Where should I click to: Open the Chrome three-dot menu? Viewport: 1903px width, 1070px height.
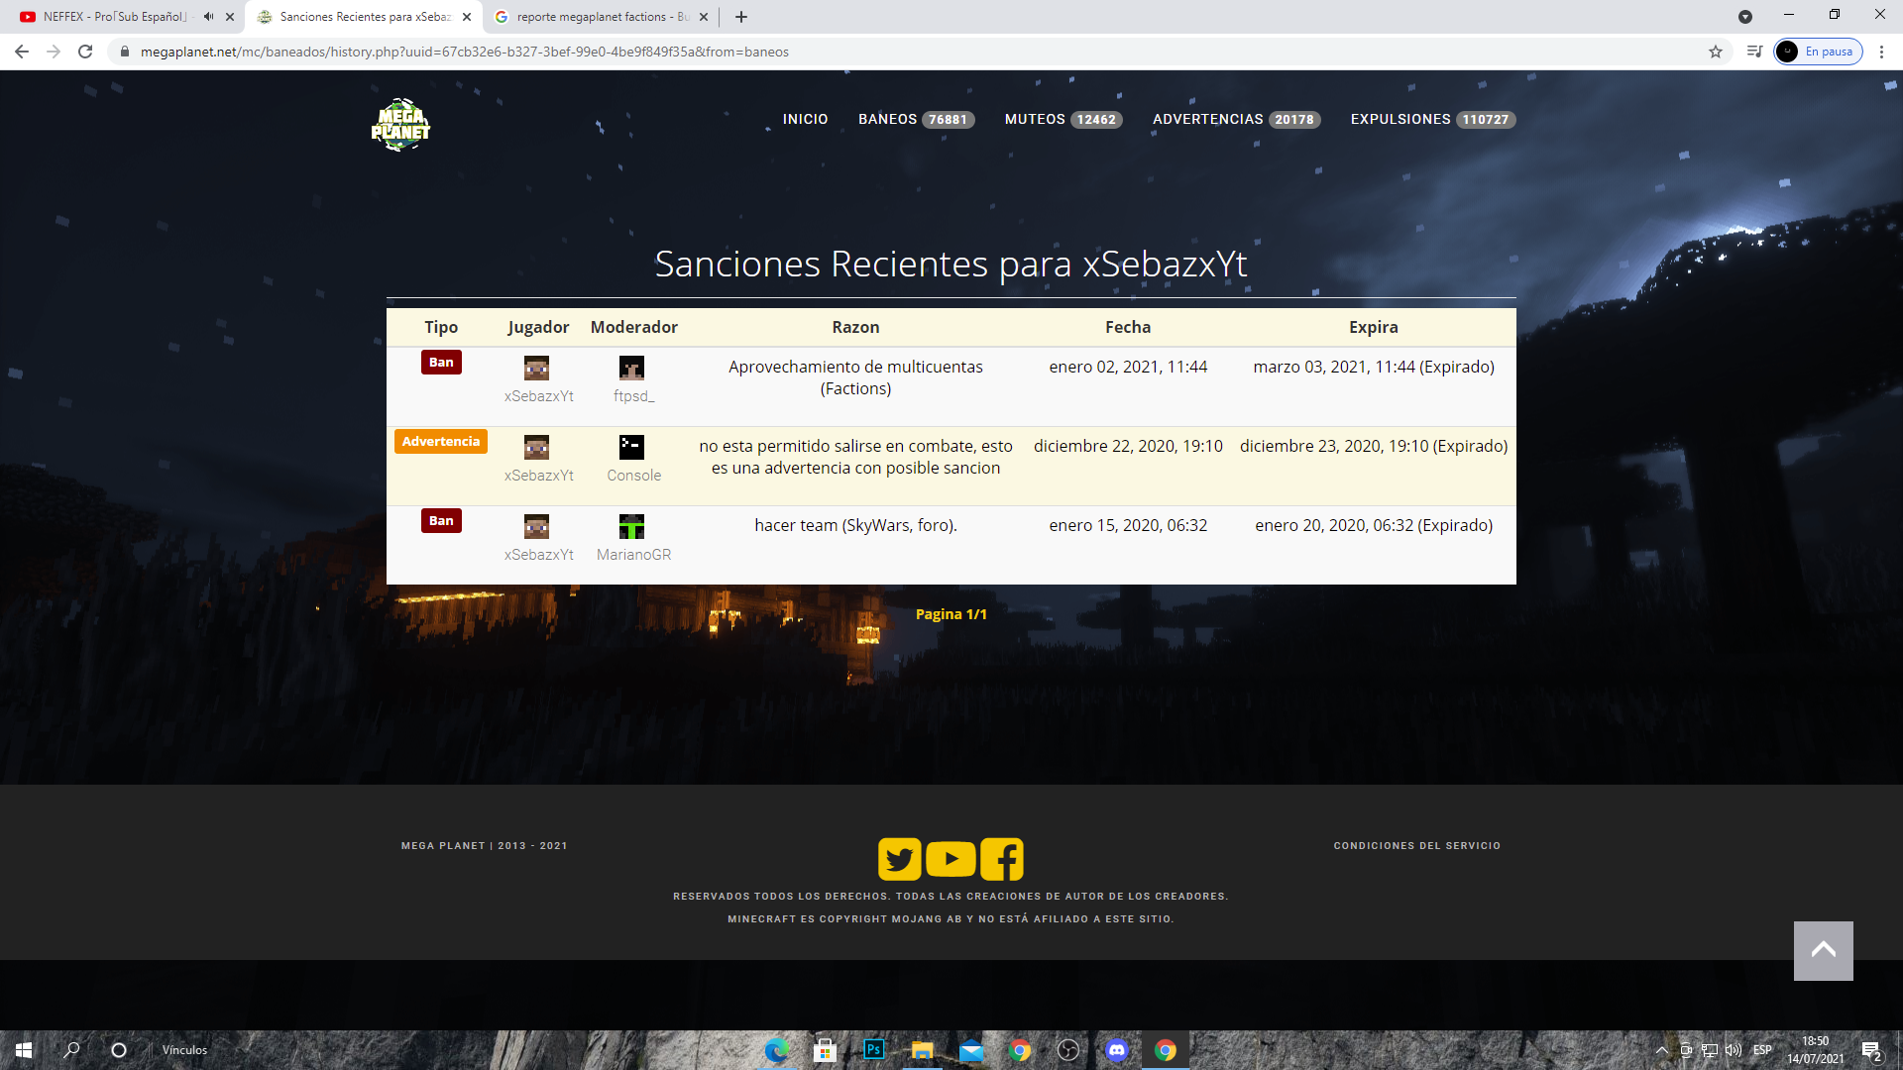pyautogui.click(x=1881, y=52)
